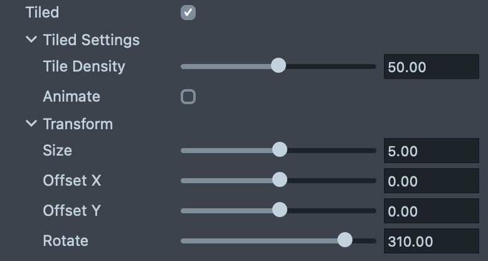488x261 pixels.
Task: Enable the Animate checkbox
Action: tap(188, 97)
